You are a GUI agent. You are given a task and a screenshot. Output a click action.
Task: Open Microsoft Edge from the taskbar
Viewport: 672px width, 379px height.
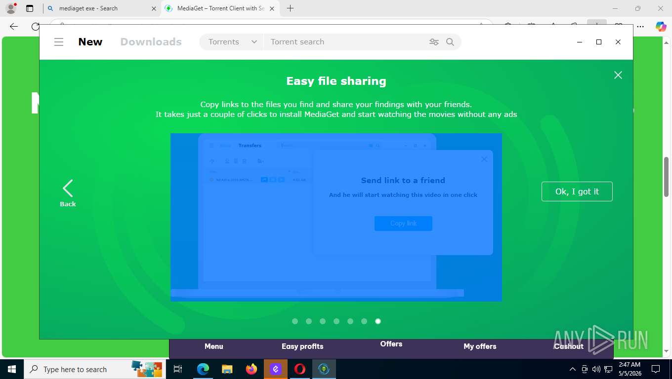203,369
